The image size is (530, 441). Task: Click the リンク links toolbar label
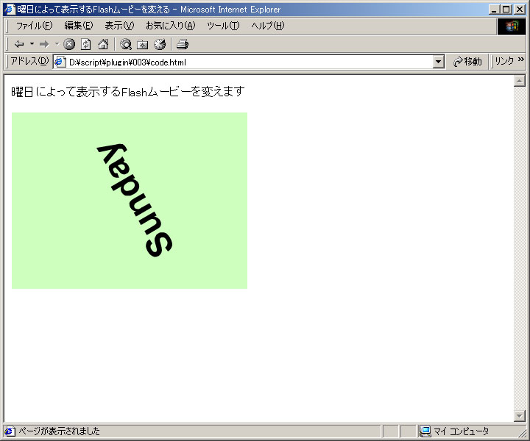(x=504, y=61)
